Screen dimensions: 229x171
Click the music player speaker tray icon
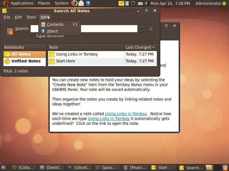click(x=127, y=3)
